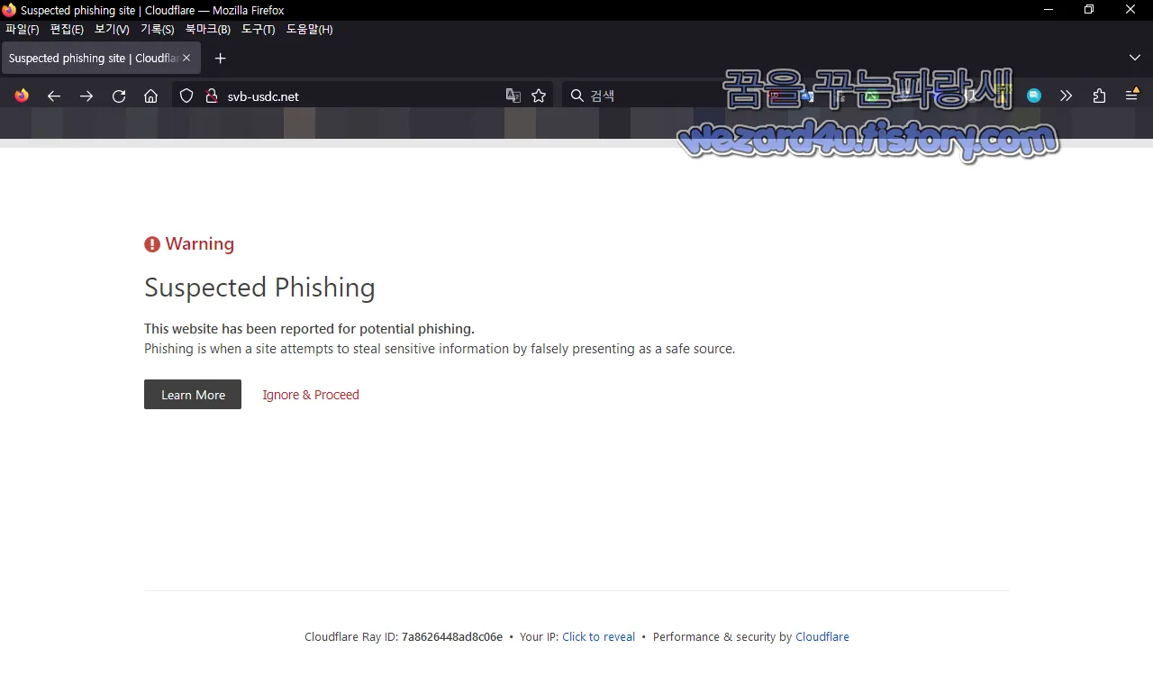This screenshot has width=1153, height=685.
Task: Select the Suspected phishing site tab
Action: point(99,59)
